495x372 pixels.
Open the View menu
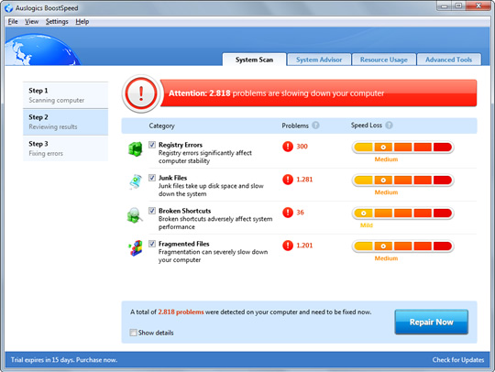[x=31, y=21]
